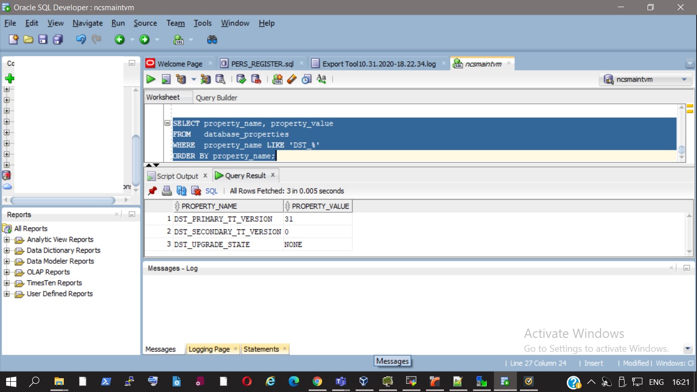The image size is (697, 392).
Task: Open SQL History with the clock icon
Action: point(307,79)
